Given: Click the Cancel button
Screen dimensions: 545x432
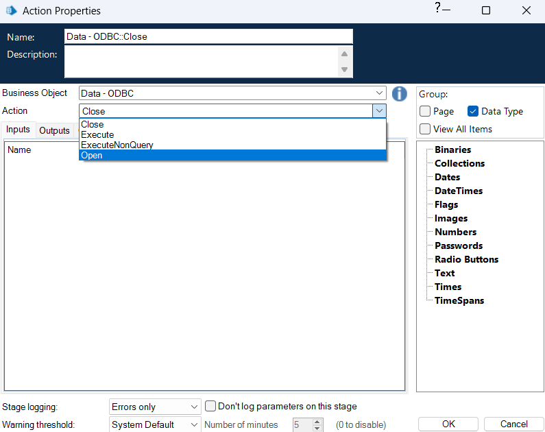Looking at the screenshot, I should 513,424.
